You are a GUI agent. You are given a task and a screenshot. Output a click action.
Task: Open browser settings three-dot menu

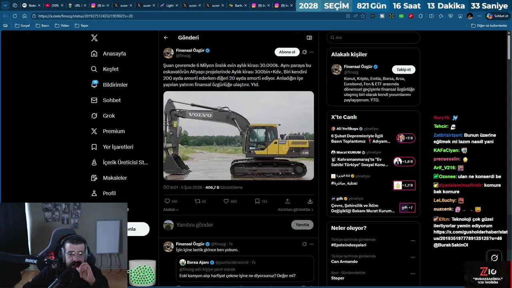tap(479, 16)
